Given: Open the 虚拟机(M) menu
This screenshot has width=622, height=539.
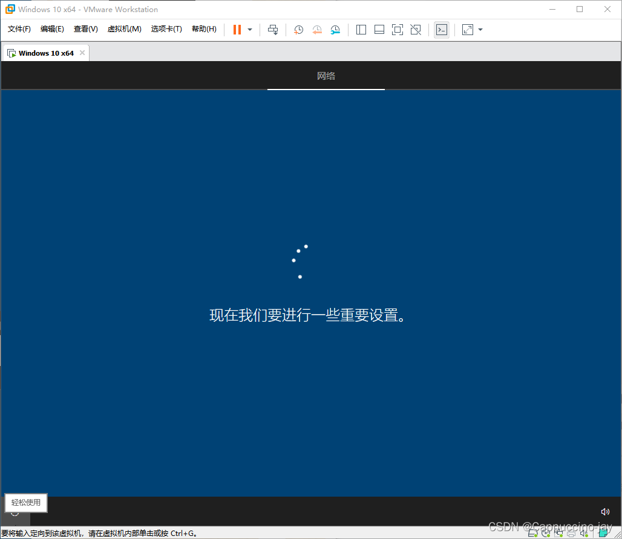Looking at the screenshot, I should pos(124,28).
